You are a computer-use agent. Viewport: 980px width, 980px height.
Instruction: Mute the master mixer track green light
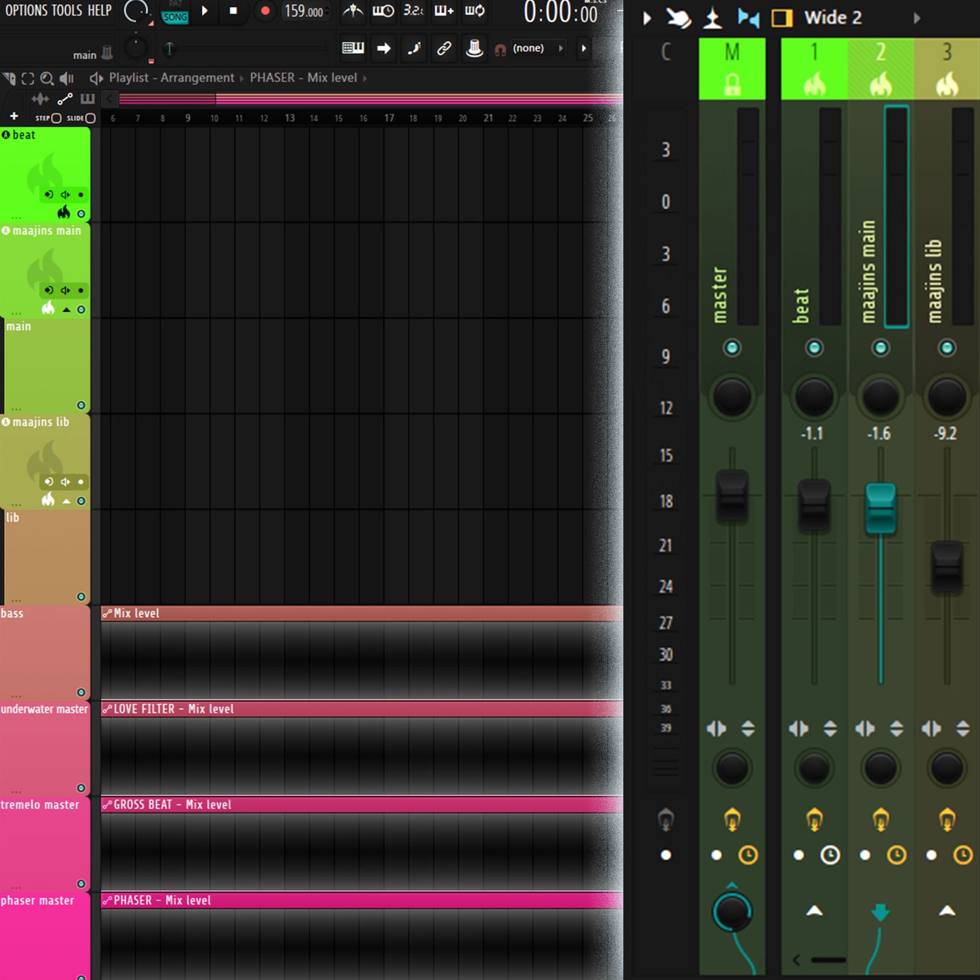(x=732, y=348)
